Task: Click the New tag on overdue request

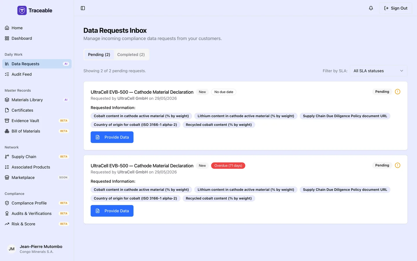Action: [202, 166]
